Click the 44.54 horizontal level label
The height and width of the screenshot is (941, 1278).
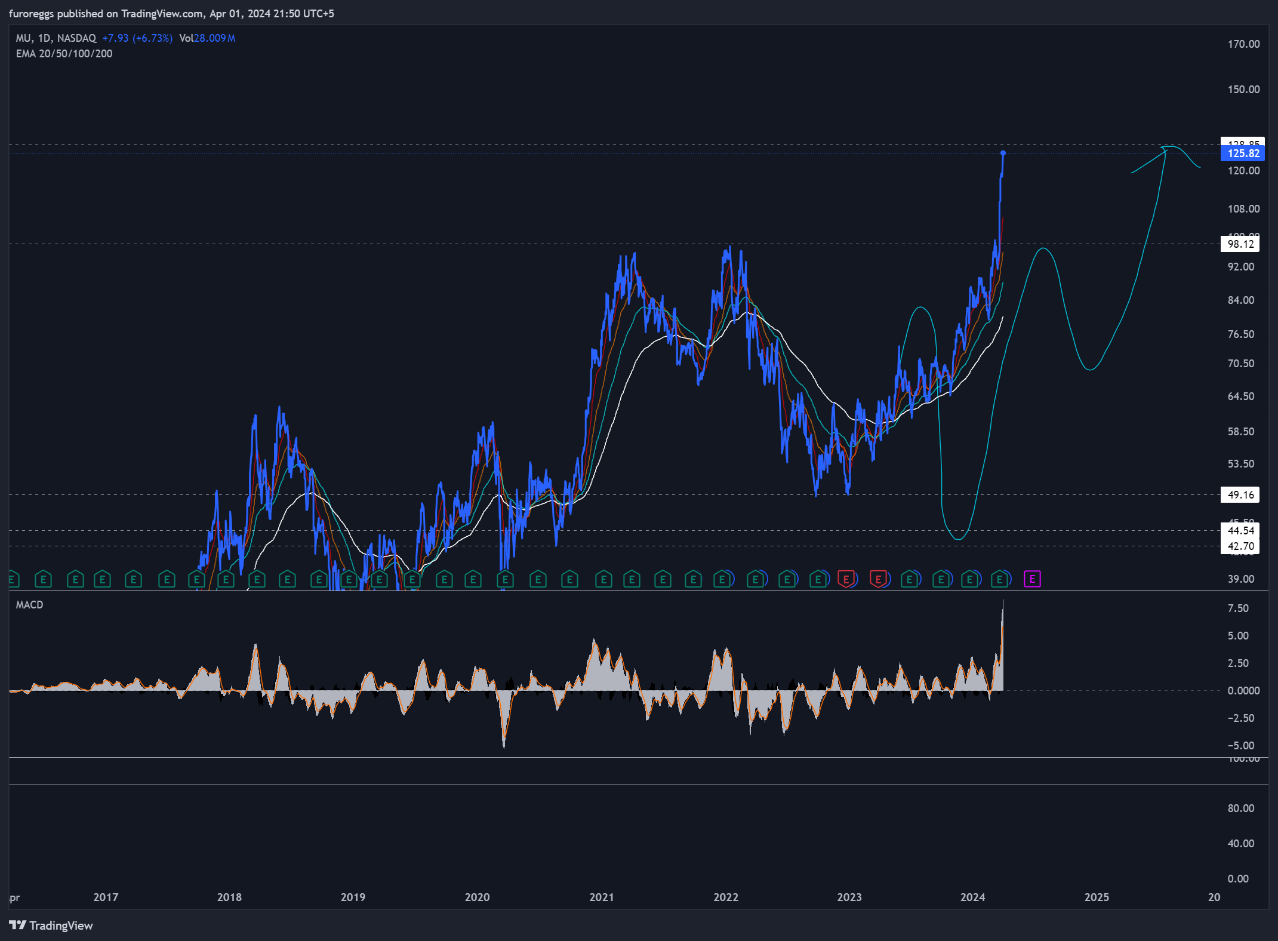tap(1240, 530)
